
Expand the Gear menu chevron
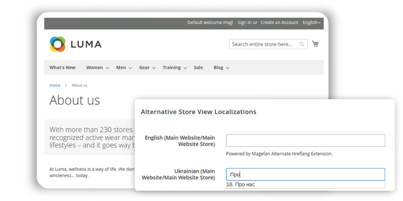[154, 68]
